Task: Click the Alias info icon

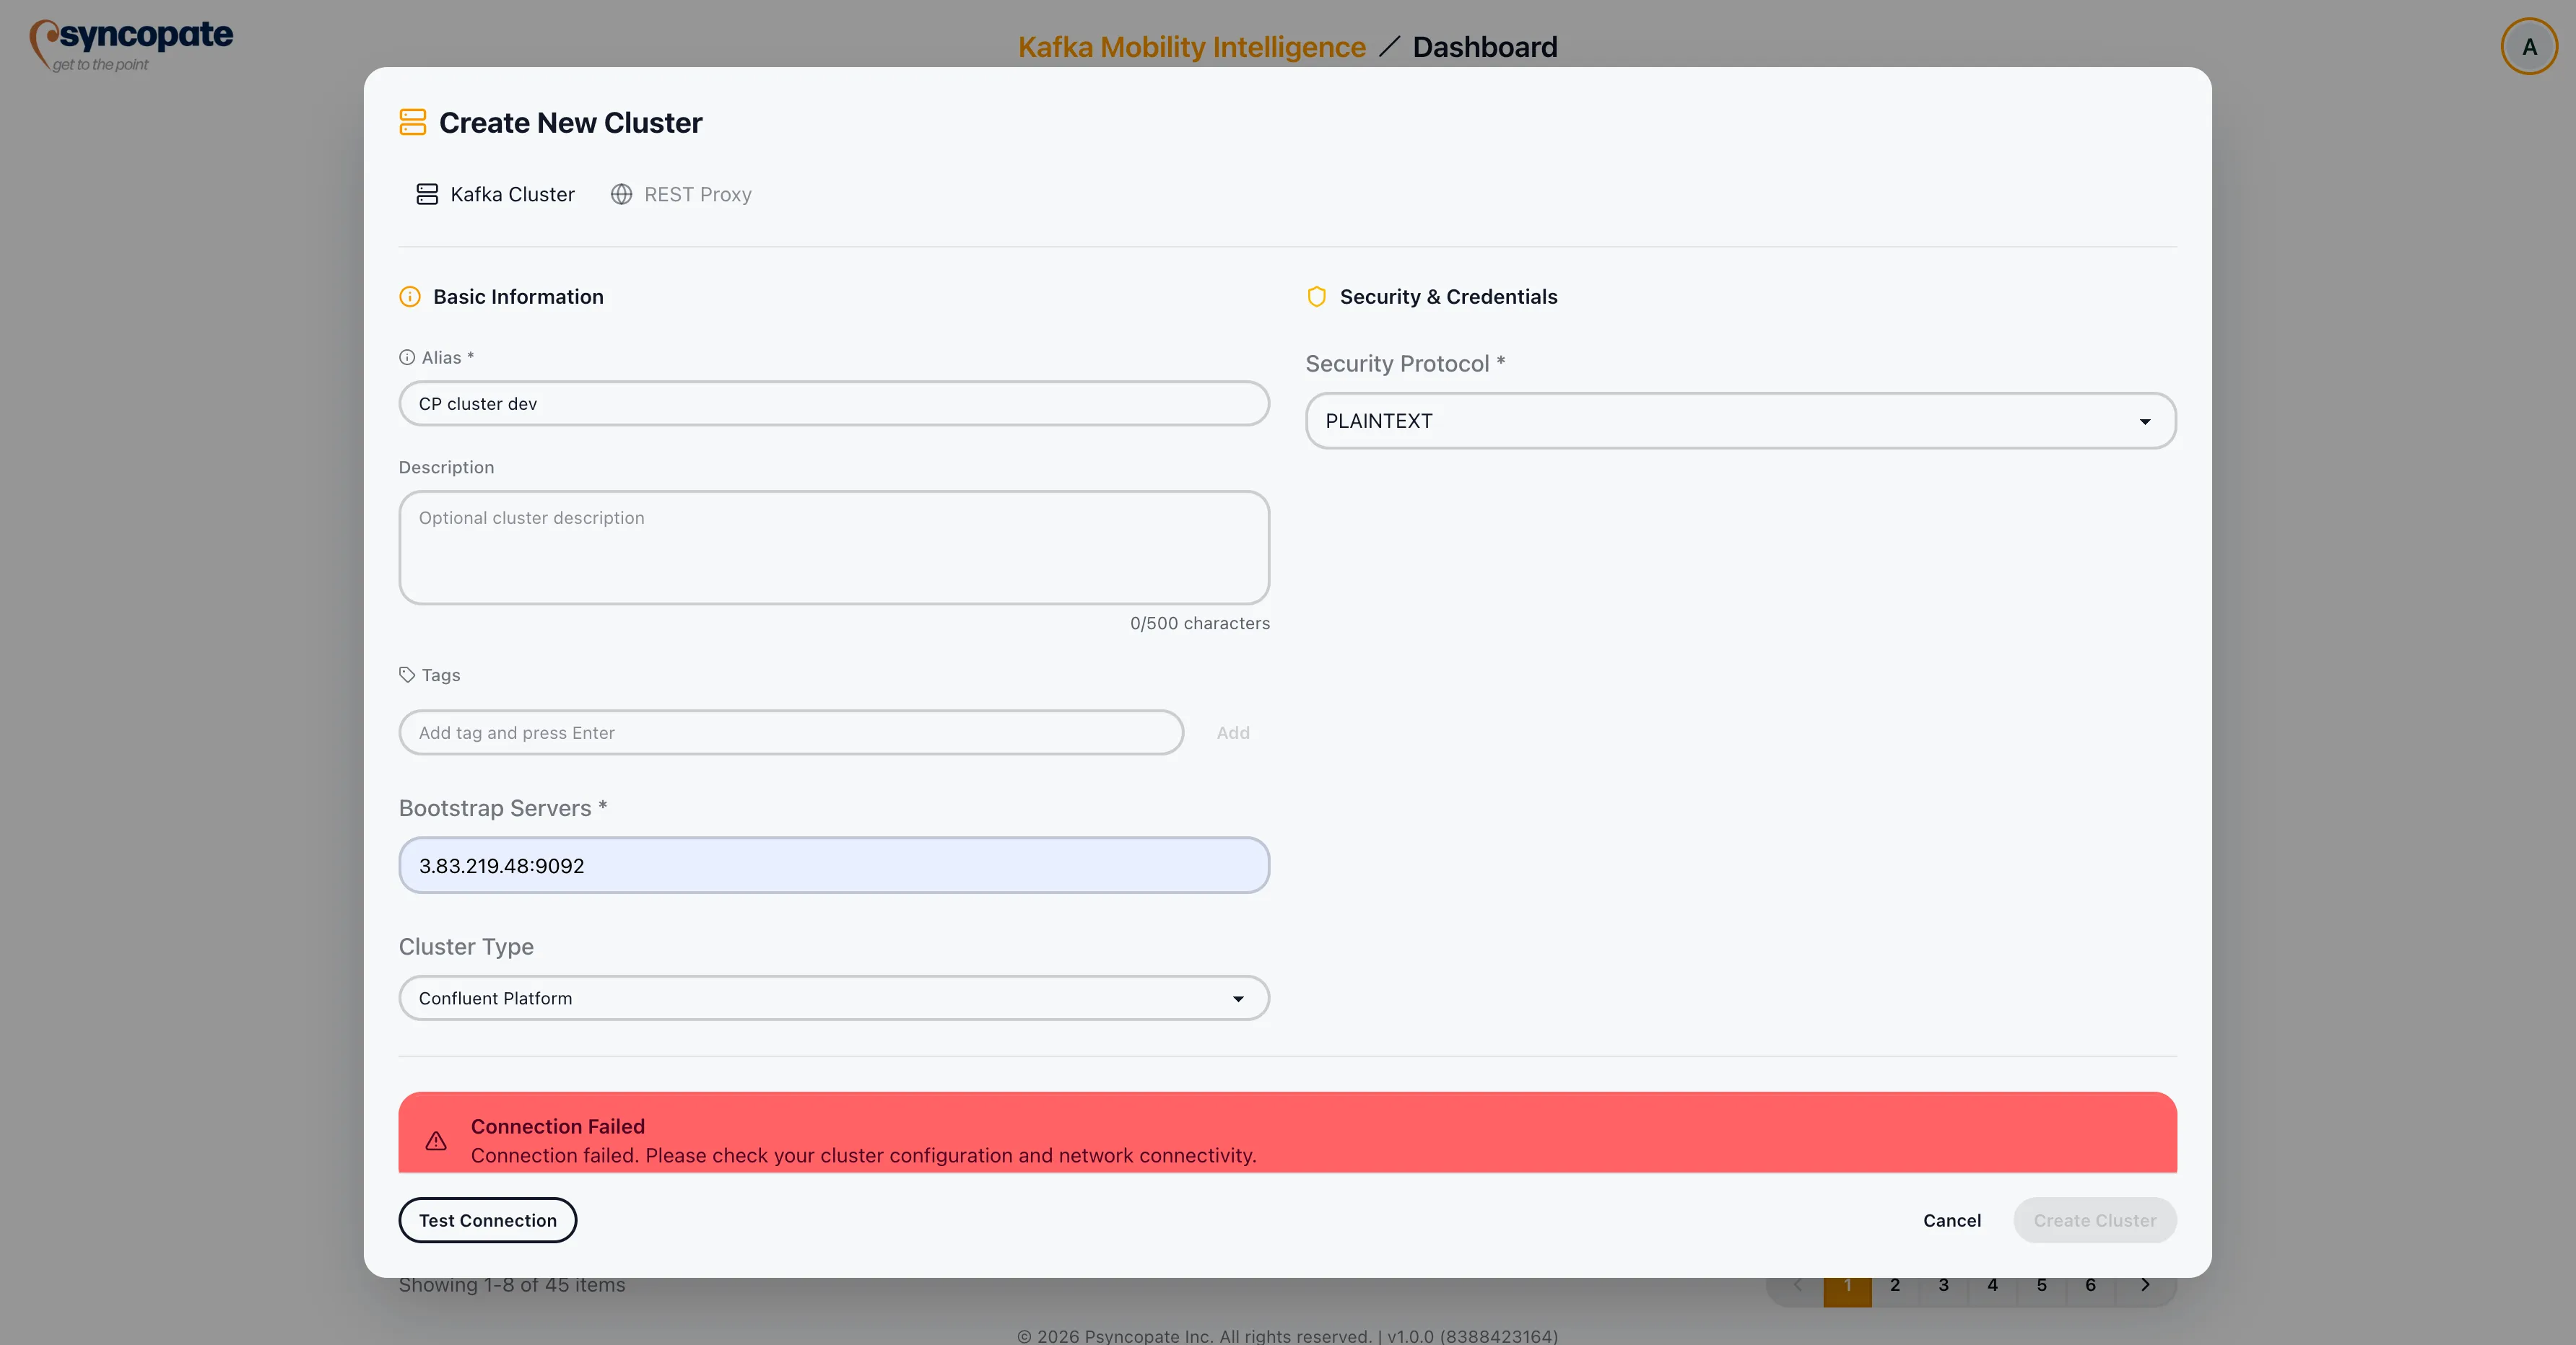Action: point(407,358)
